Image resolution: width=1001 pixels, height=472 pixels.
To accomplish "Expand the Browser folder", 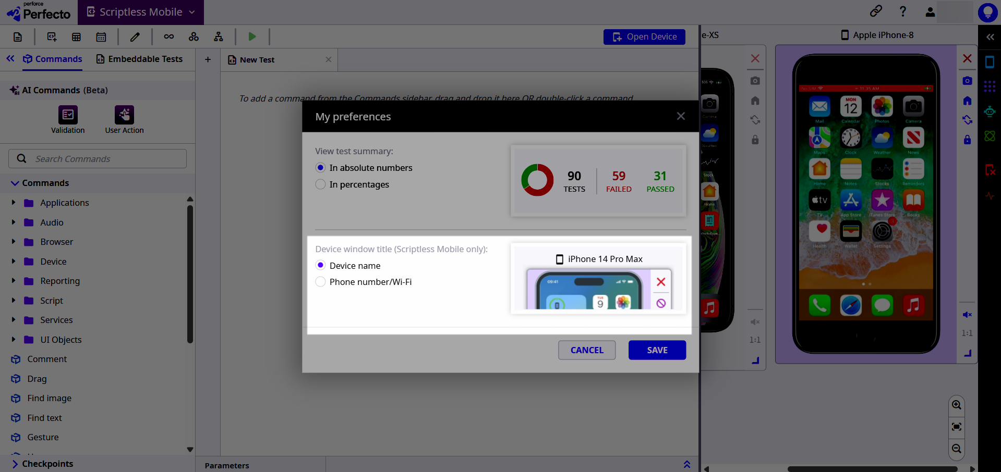I will [x=14, y=241].
